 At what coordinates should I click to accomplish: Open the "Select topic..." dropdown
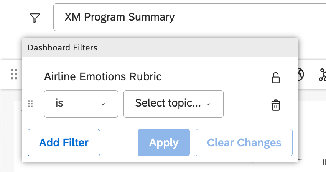tap(173, 104)
